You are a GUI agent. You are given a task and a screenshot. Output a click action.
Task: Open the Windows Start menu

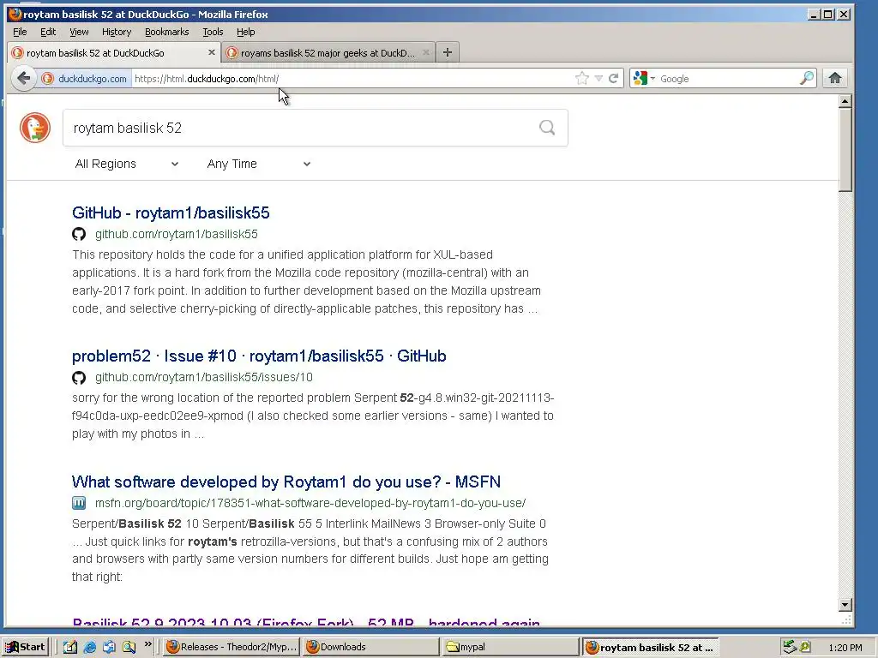25,647
